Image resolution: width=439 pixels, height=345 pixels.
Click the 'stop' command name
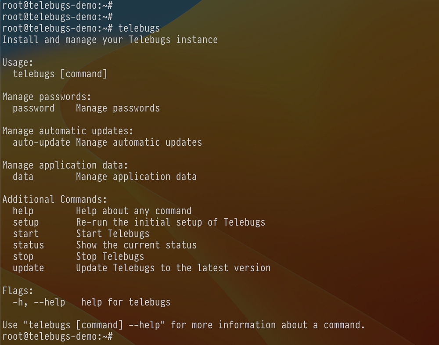click(x=23, y=256)
